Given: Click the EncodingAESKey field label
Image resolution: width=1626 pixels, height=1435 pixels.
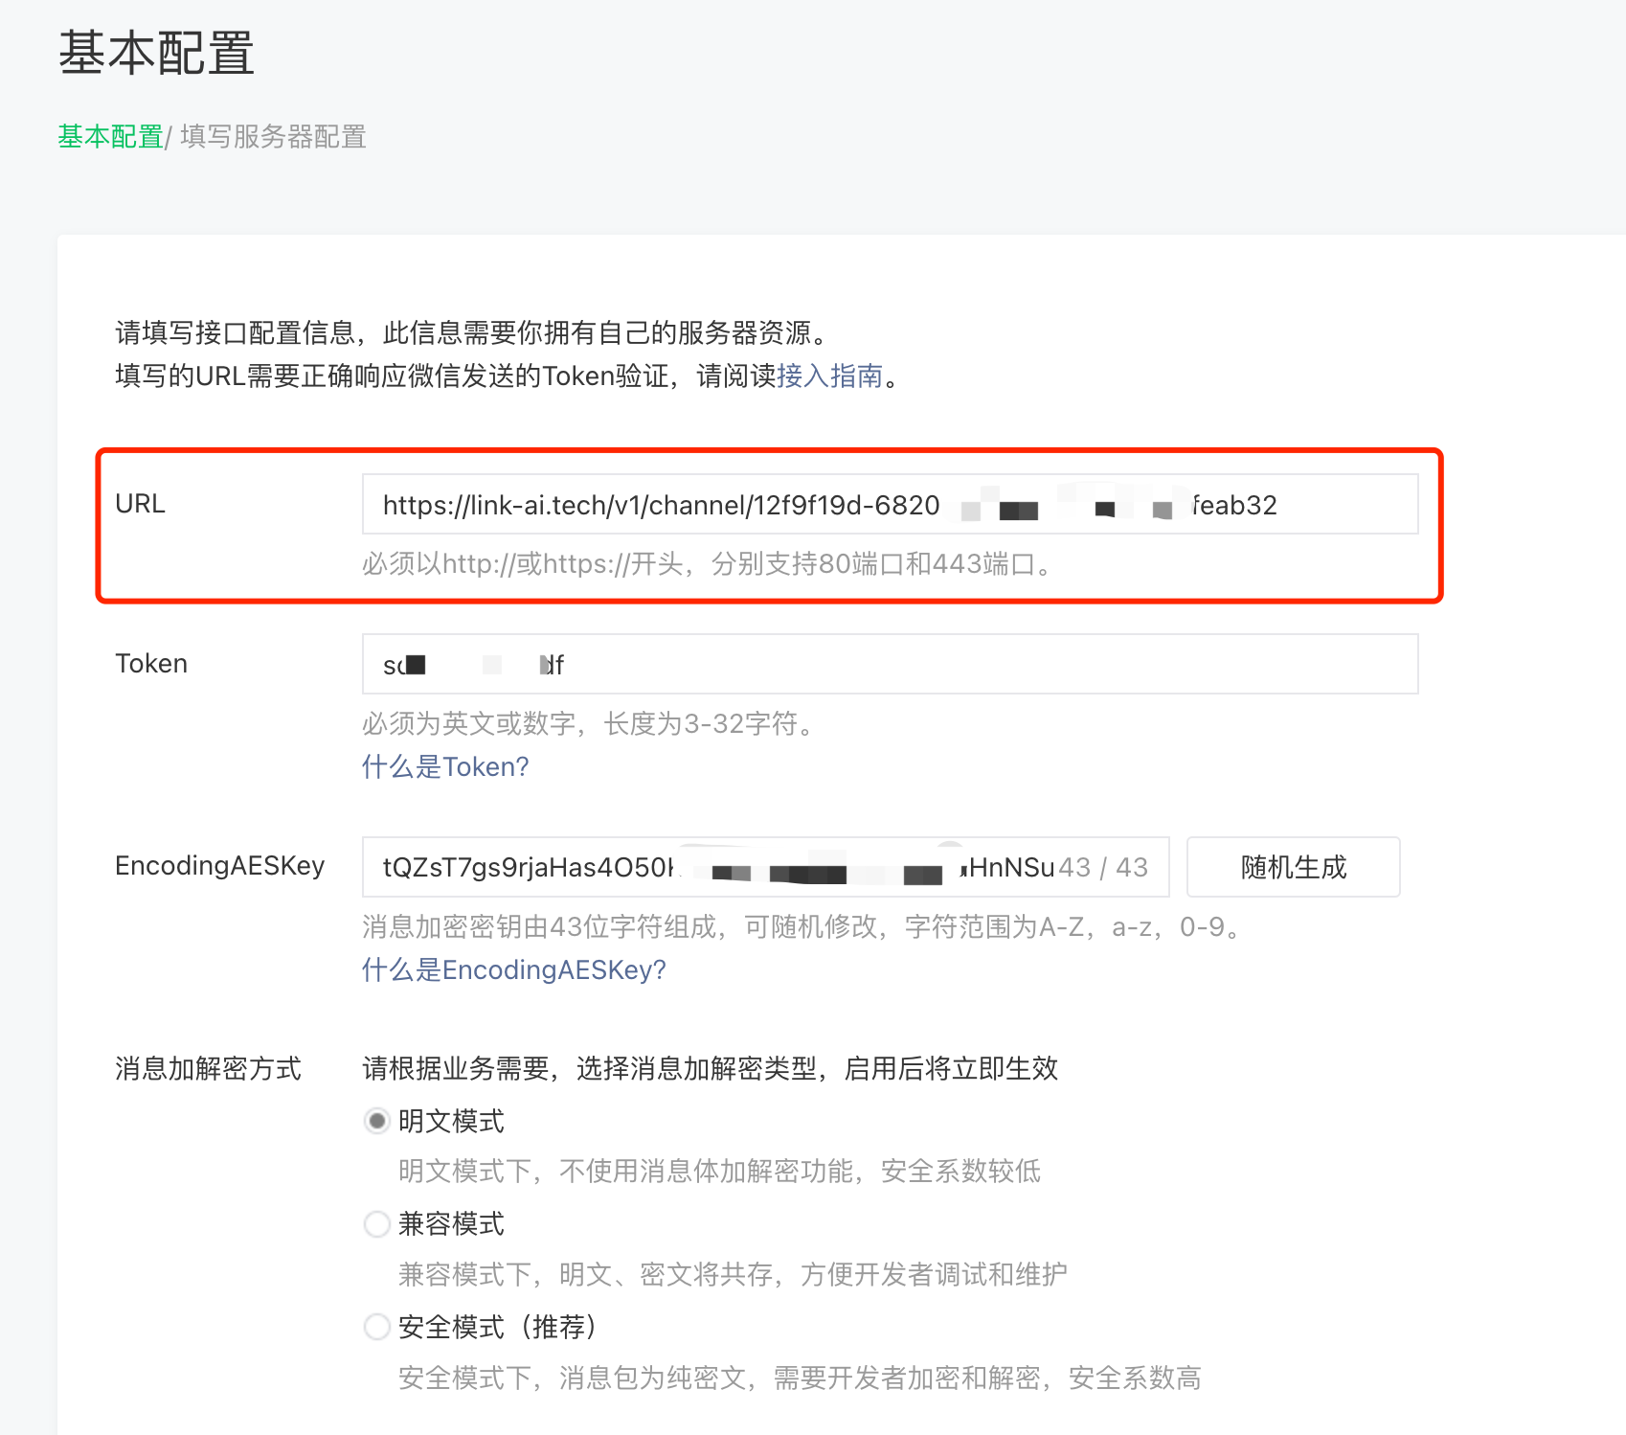Looking at the screenshot, I should coord(220,866).
